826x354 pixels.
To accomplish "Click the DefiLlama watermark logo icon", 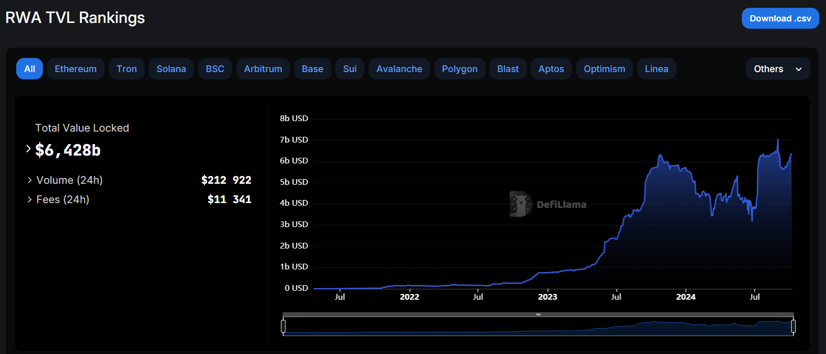I will click(x=520, y=204).
